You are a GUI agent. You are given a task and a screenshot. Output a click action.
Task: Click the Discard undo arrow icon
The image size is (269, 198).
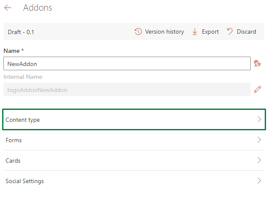pyautogui.click(x=230, y=32)
